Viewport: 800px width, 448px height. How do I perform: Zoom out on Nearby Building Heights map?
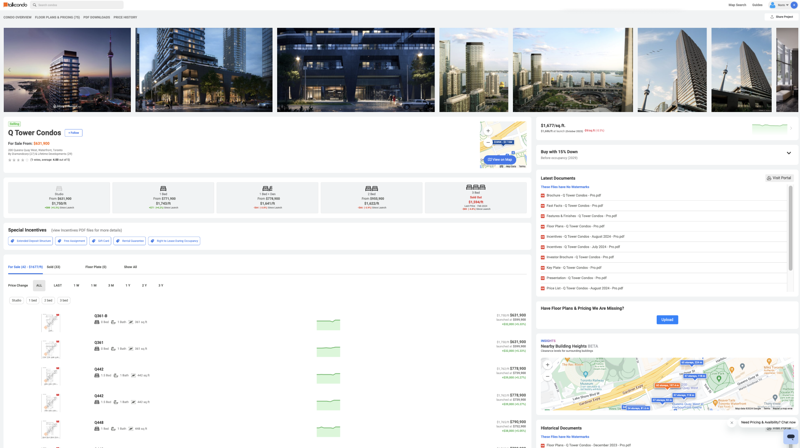point(547,376)
